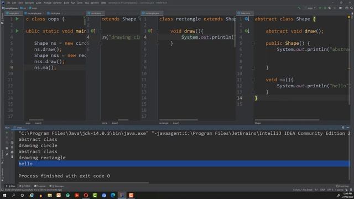The image size is (354, 199).
Task: Open VCS menu
Action: 87,3
